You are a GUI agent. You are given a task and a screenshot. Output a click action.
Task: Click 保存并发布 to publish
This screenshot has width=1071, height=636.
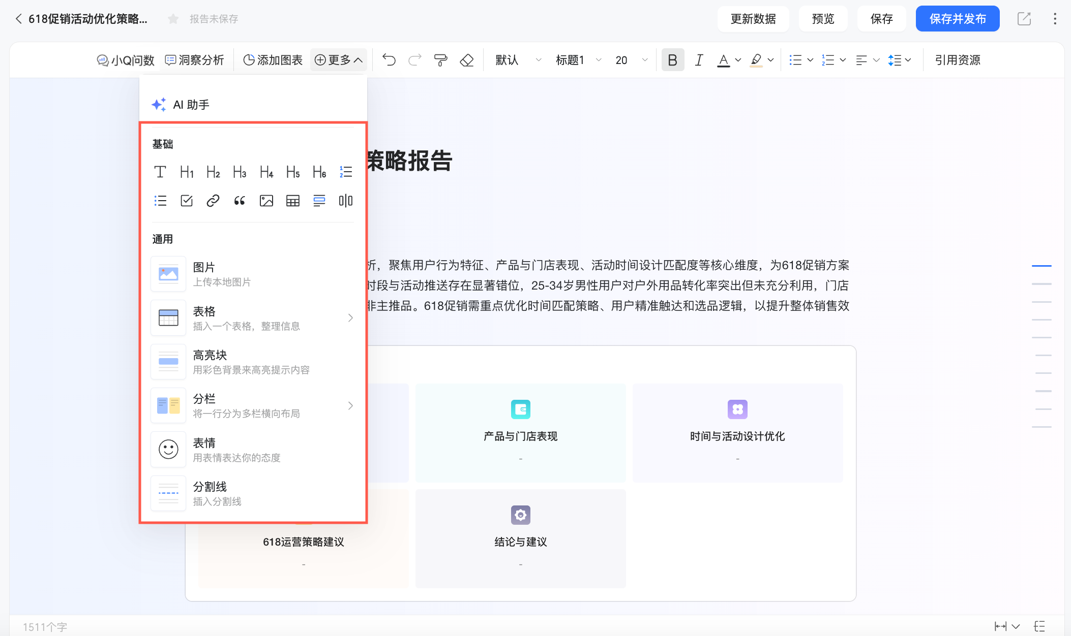pos(958,19)
